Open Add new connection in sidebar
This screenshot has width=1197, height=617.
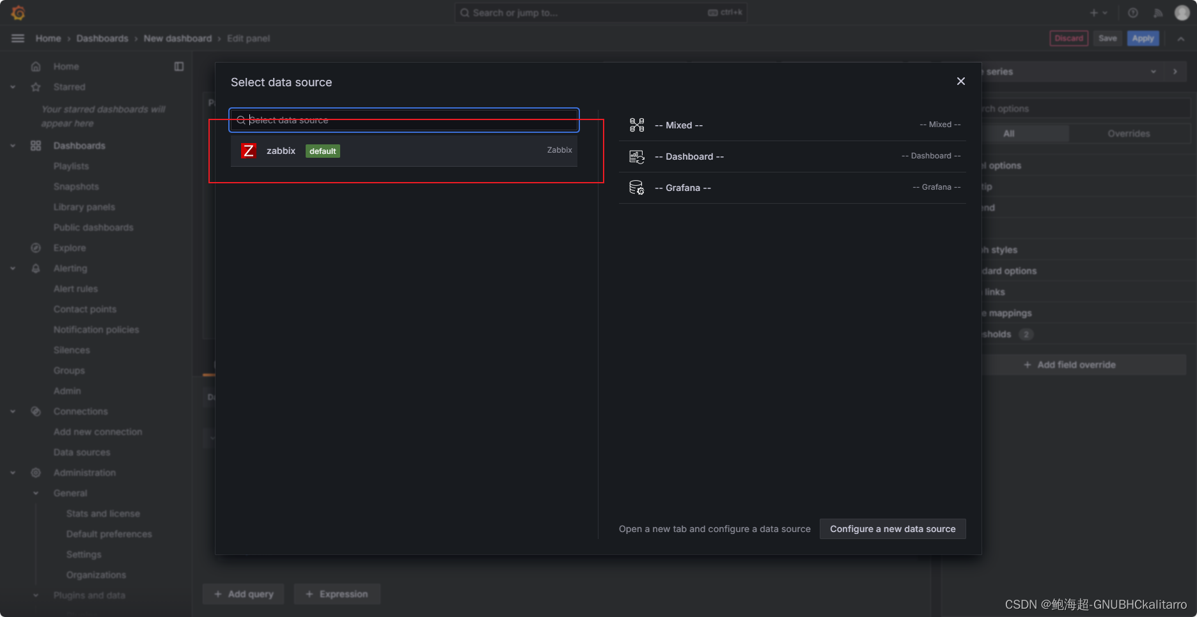pos(98,432)
